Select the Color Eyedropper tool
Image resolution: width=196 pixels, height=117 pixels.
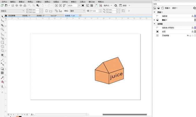(x=2, y=78)
